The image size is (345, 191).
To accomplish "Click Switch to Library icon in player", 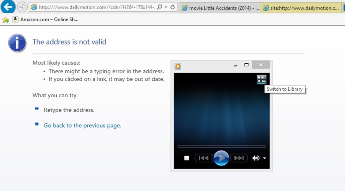I will pyautogui.click(x=261, y=80).
